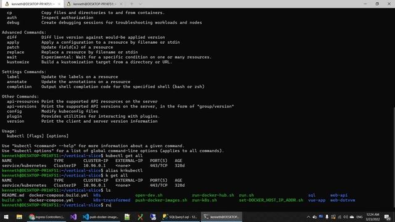Open the X-shaped app icon in taskbar
Screen dimensions: 395x222
pyautogui.click(x=140, y=216)
